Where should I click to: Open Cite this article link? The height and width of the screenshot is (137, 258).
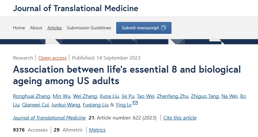[180, 118]
